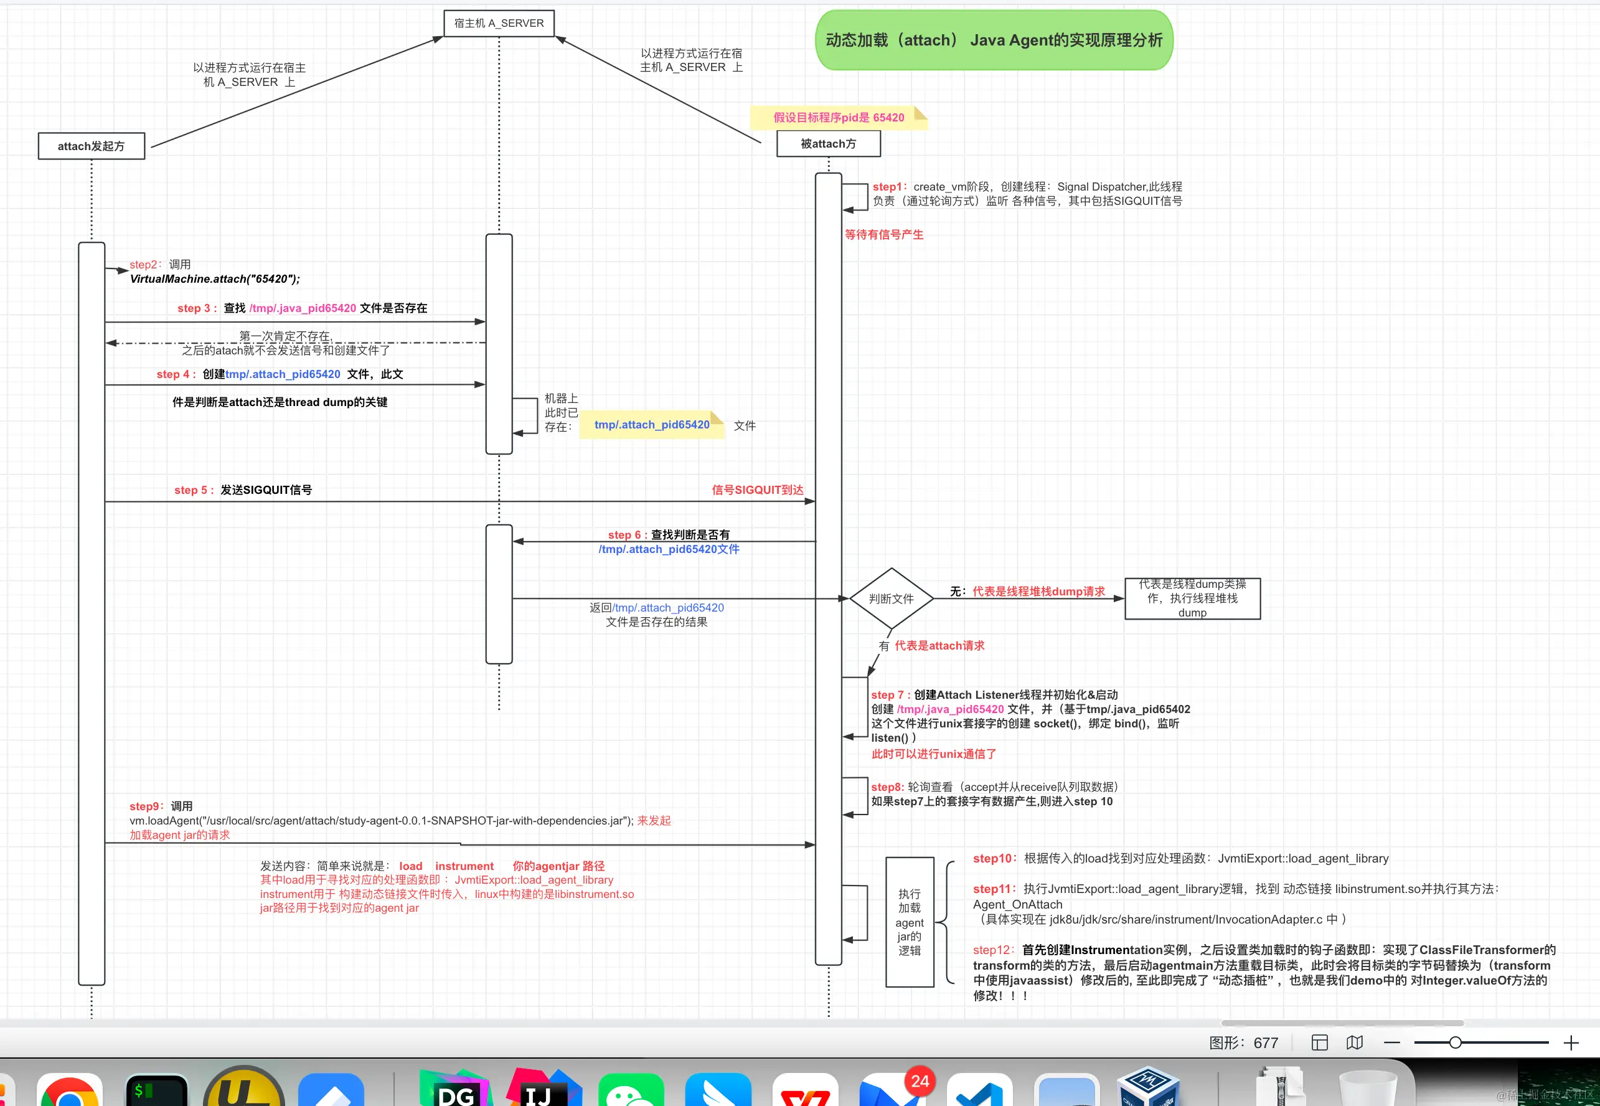Launch Terminal from the dock

[x=156, y=1091]
